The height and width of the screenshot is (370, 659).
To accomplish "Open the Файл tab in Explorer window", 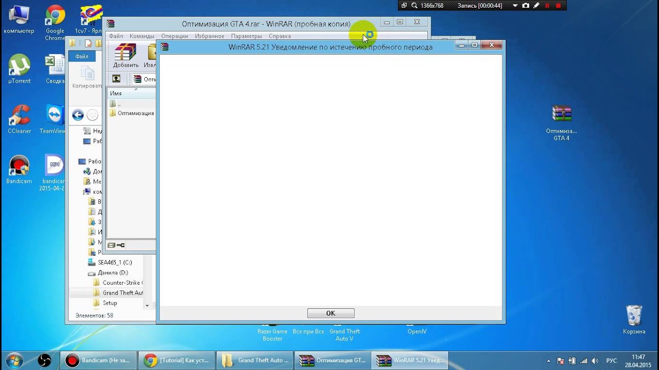I will [x=82, y=57].
